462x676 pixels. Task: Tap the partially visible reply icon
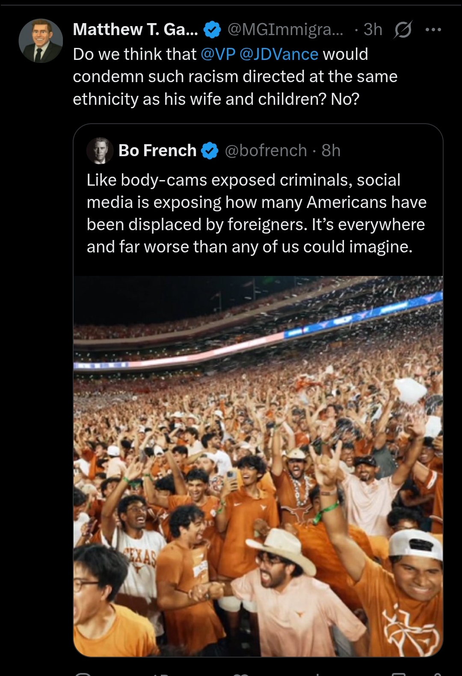point(83,674)
